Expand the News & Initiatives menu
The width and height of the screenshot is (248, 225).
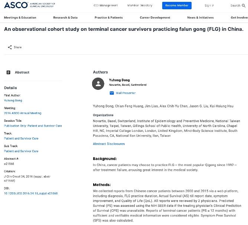point(200,17)
